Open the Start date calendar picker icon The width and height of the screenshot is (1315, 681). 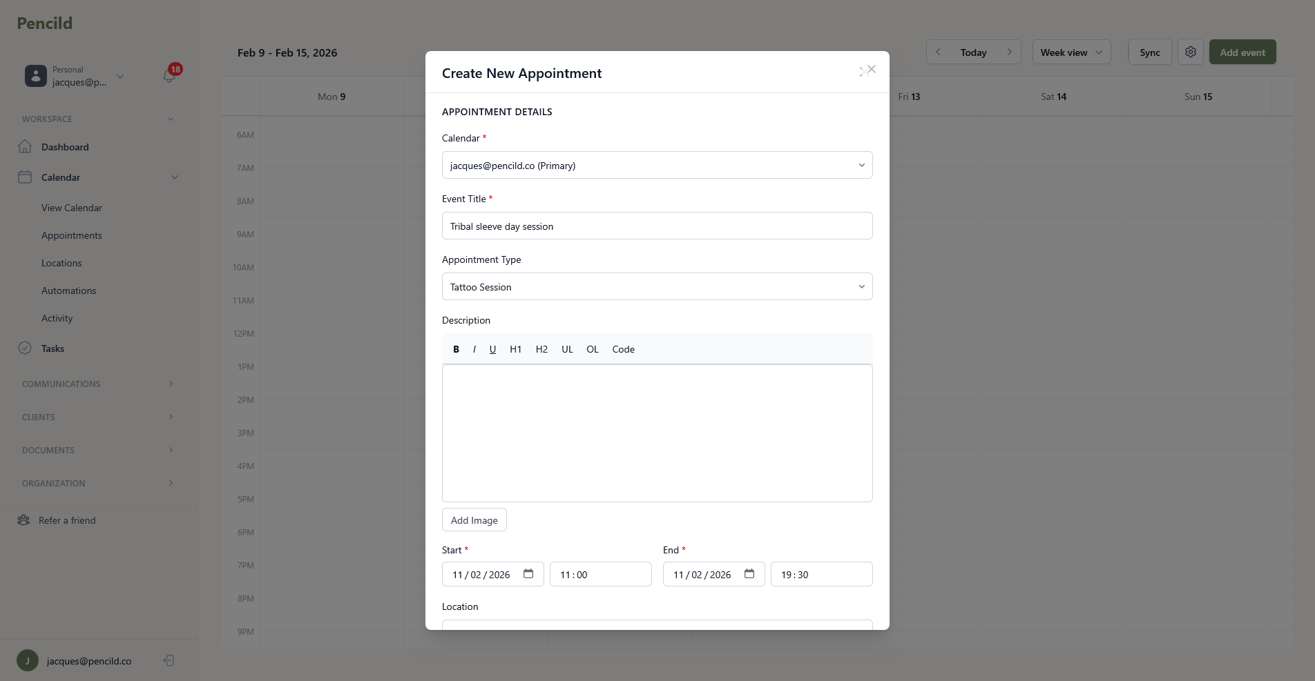(528, 573)
